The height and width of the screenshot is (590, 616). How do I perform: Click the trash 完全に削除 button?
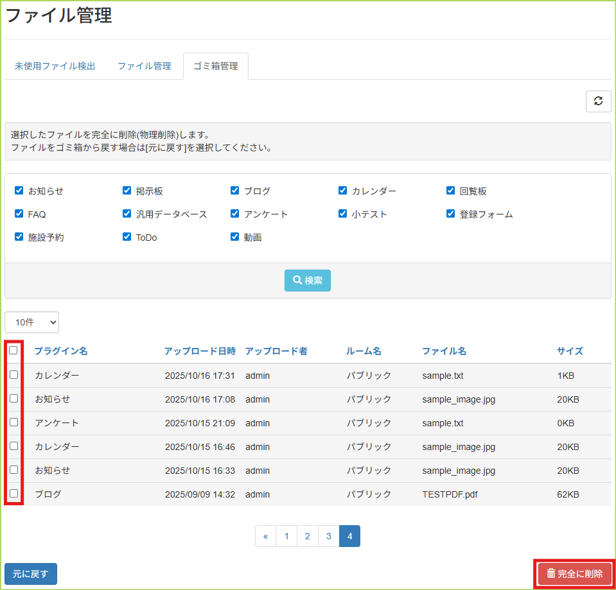(x=574, y=574)
